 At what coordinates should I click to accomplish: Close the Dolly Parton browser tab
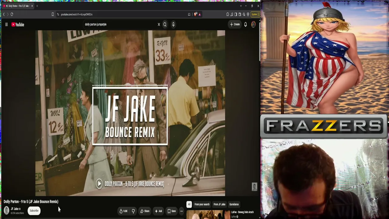point(32,6)
